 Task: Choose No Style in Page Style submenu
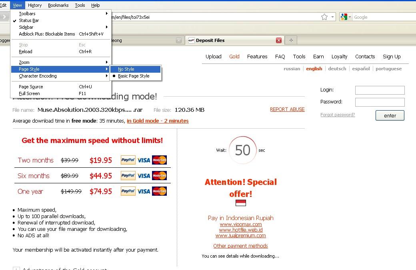pyautogui.click(x=135, y=69)
